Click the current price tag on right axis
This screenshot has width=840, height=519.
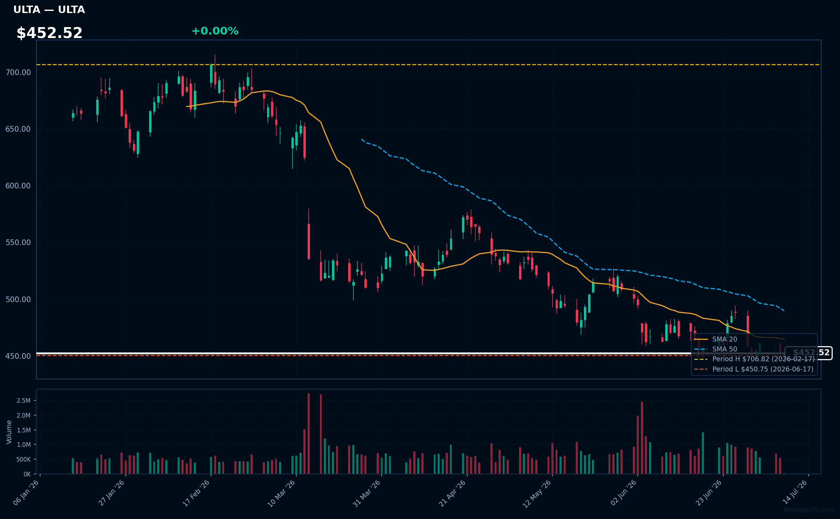pyautogui.click(x=809, y=353)
